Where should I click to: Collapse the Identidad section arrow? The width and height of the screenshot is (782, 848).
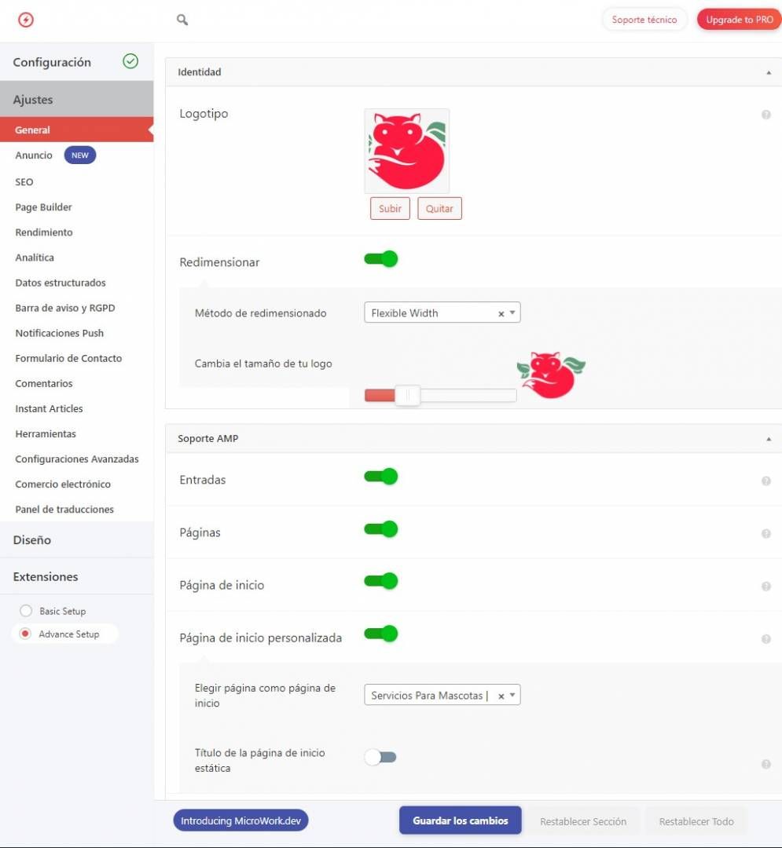pos(769,72)
